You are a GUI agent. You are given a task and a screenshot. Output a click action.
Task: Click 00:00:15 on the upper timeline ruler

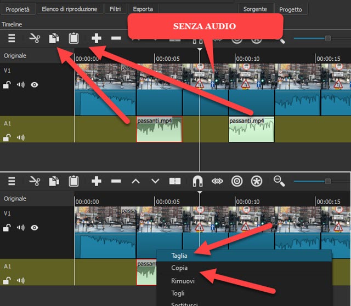pos(328,59)
